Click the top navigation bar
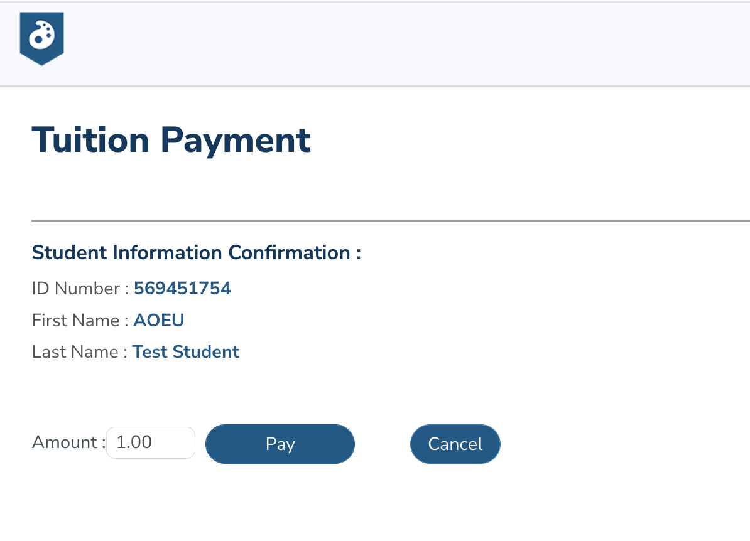This screenshot has height=541, width=750. point(377,41)
